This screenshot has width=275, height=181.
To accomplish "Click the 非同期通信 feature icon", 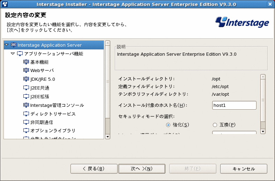I will [x=26, y=122].
